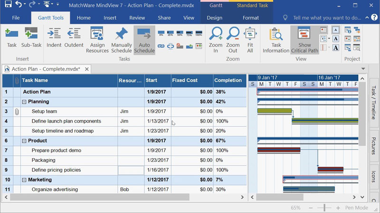Zoom Out on the Gantt chart
Viewport: 380px width, 213px height.
coord(233,40)
